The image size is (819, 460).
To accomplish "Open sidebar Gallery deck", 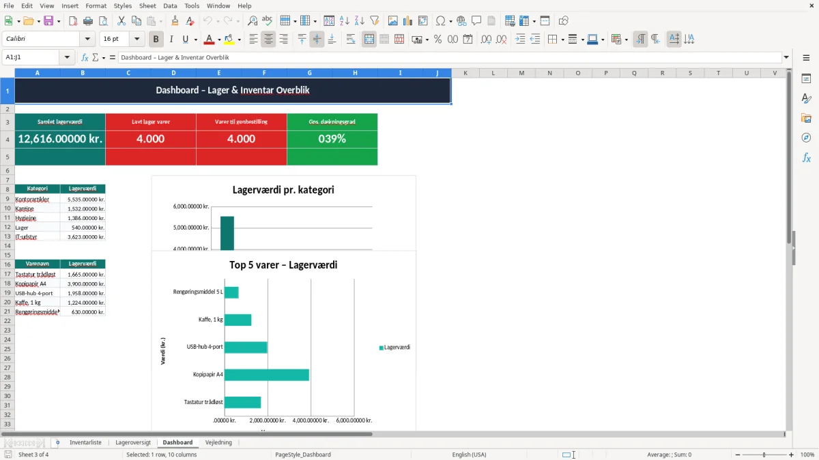I will tap(806, 119).
